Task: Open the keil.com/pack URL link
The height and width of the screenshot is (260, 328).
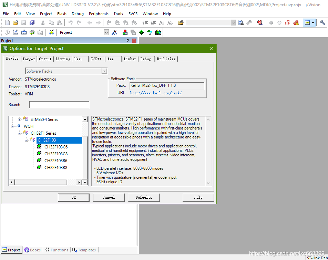Action: click(156, 93)
